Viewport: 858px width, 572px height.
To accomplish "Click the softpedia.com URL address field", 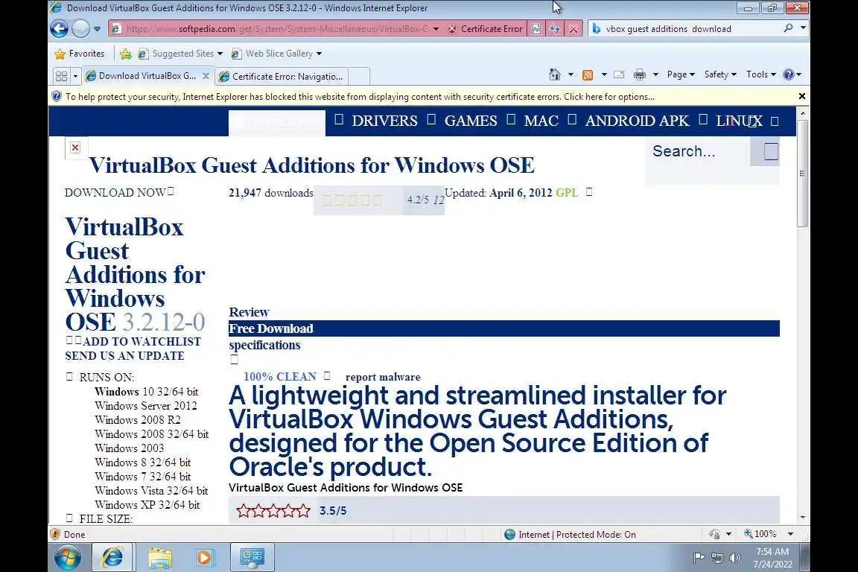I will click(276, 29).
